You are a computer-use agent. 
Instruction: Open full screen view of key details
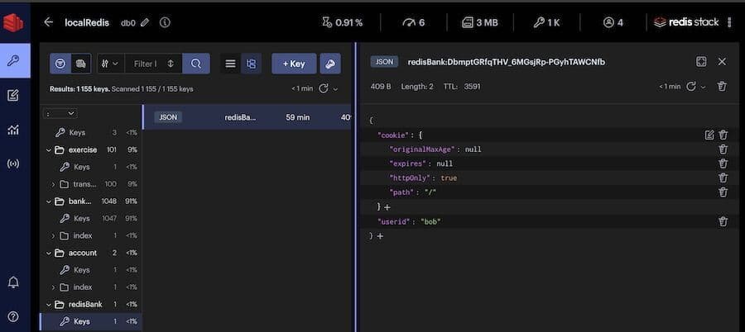point(701,62)
